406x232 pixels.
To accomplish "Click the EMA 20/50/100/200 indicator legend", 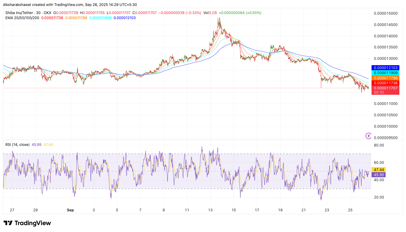I will coord(22,18).
